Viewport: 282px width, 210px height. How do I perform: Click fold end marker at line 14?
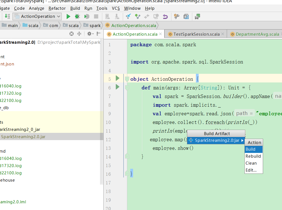[127, 156]
